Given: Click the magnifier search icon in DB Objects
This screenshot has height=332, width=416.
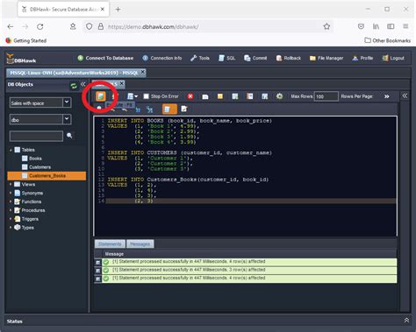Looking at the screenshot, I should pyautogui.click(x=69, y=136).
